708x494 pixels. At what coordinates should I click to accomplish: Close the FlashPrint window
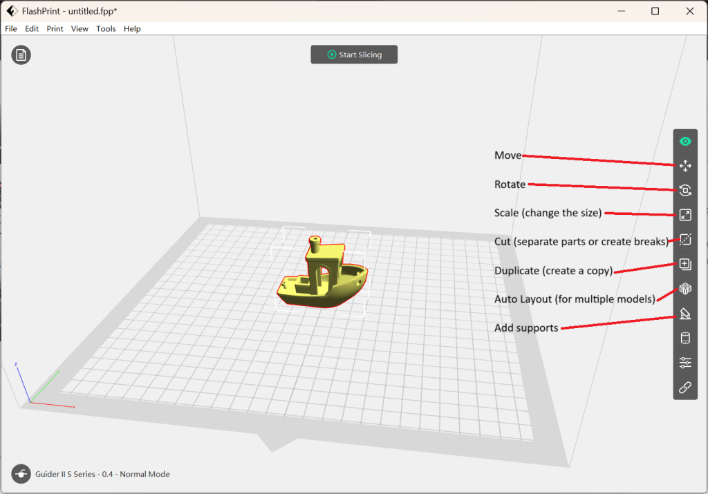point(690,11)
